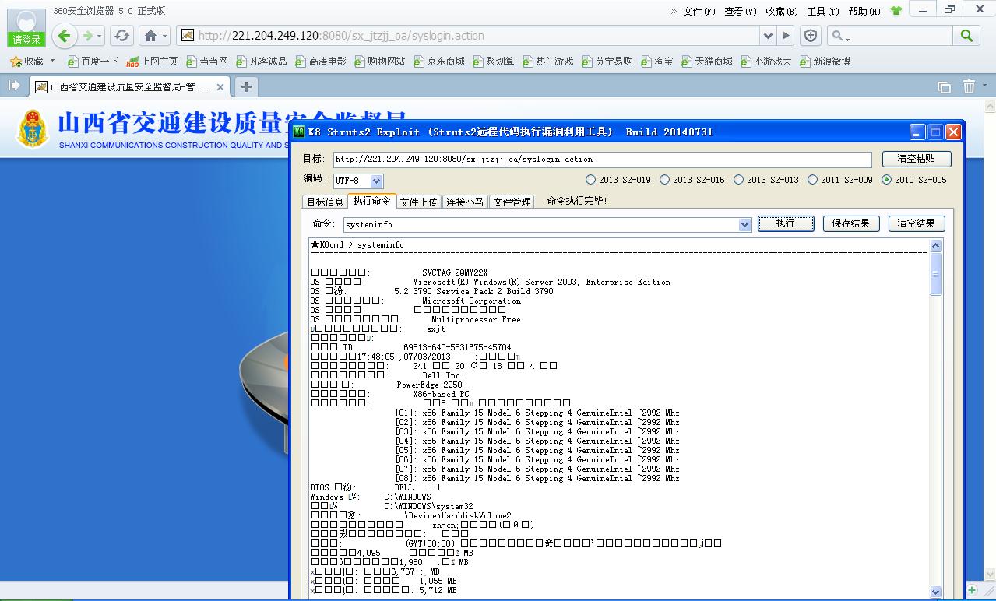
Task: Reload the page with the refresh icon
Action: pyautogui.click(x=121, y=36)
